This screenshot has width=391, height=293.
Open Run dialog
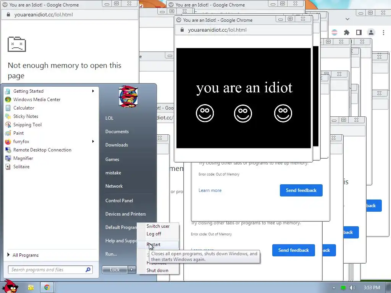click(111, 254)
